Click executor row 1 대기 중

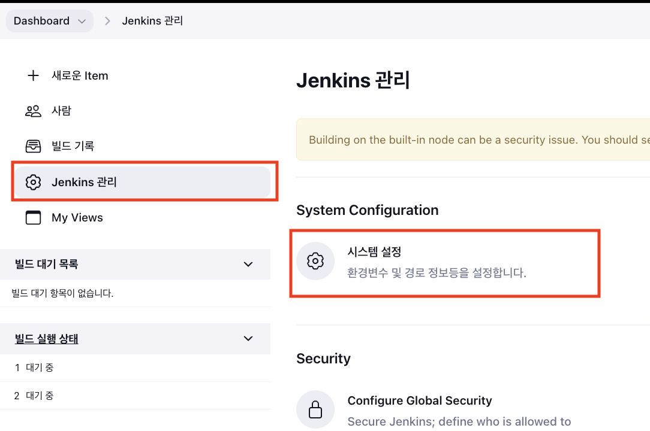pos(135,368)
